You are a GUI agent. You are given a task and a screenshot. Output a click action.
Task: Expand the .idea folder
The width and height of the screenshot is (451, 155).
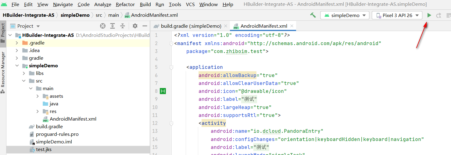click(x=17, y=51)
